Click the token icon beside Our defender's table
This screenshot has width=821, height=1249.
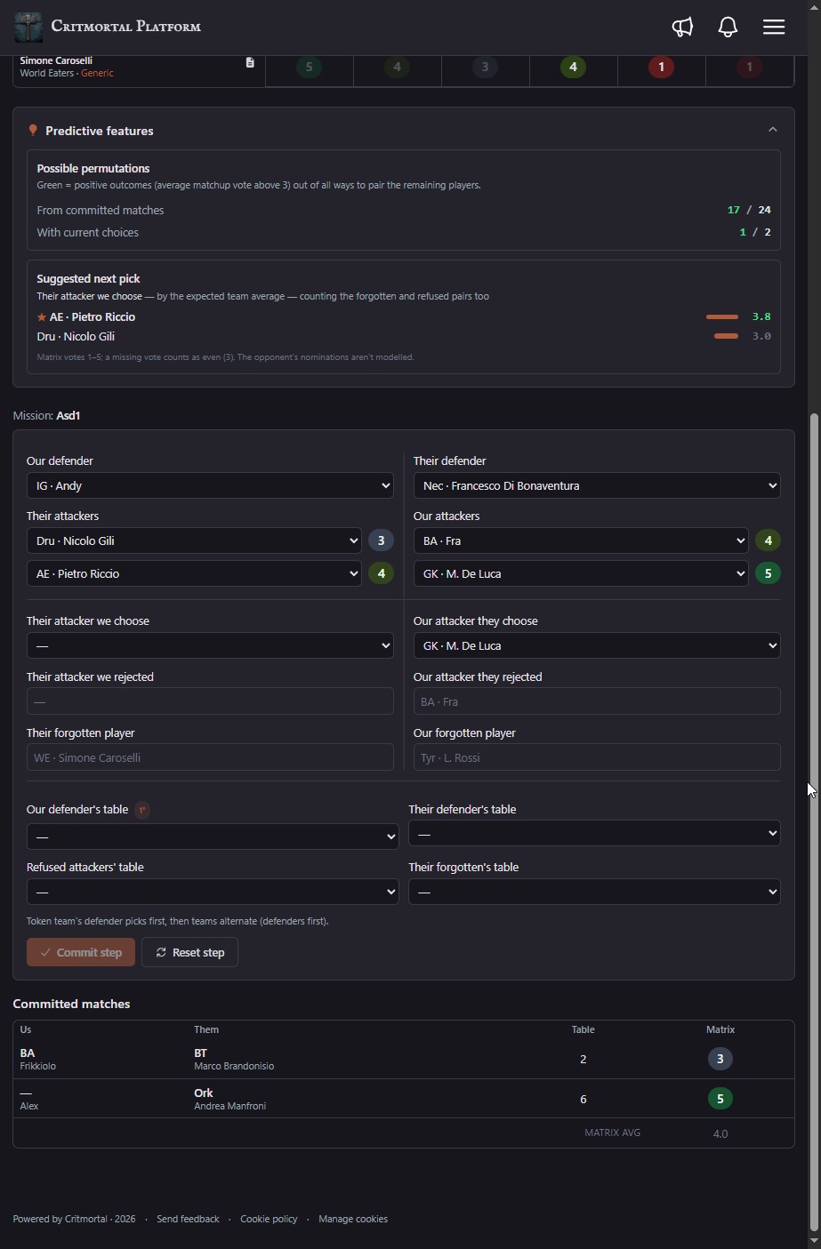(142, 810)
